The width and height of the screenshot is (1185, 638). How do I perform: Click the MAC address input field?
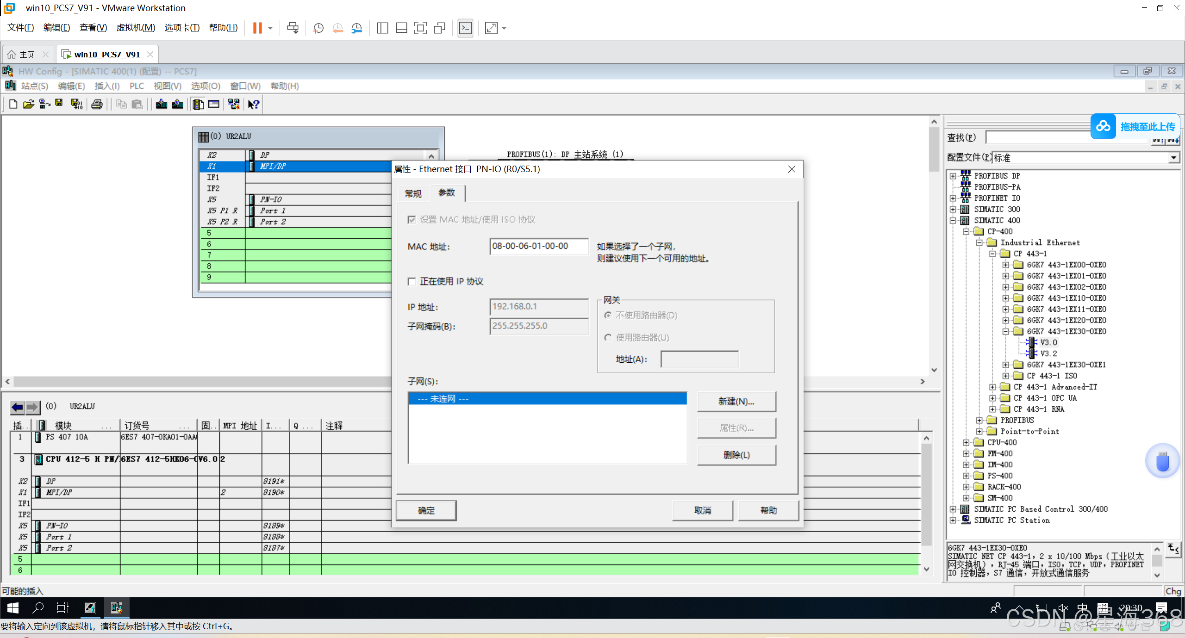point(538,246)
